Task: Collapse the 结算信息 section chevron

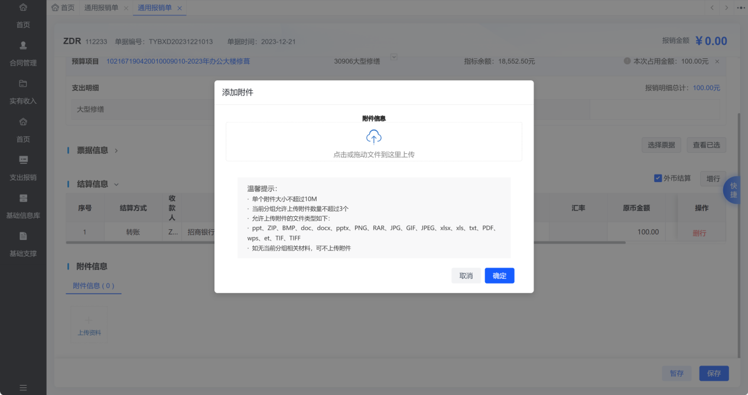Action: pos(116,184)
